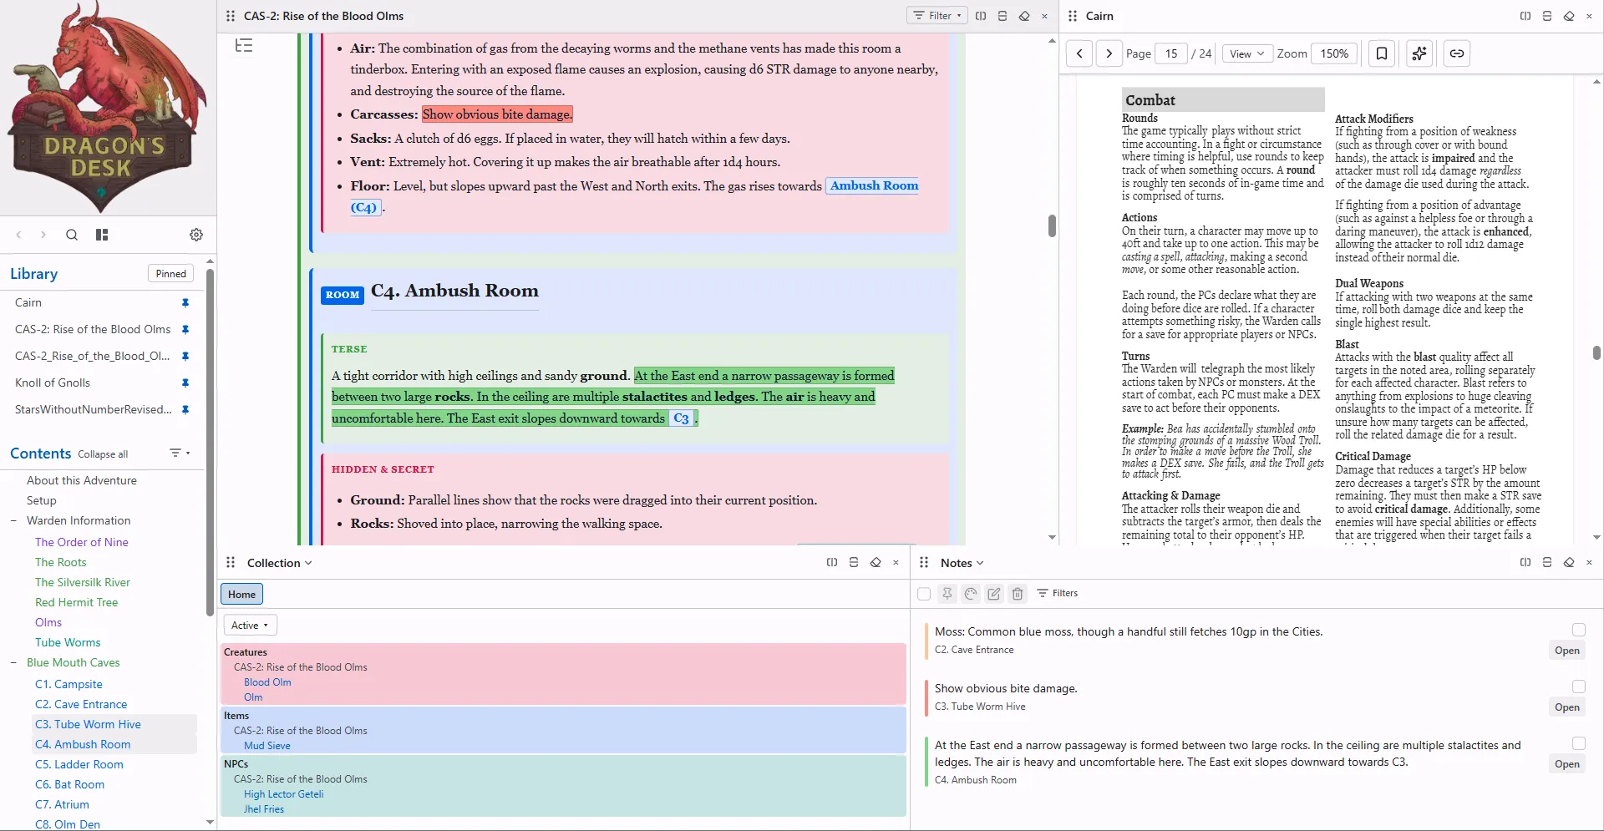Open the Filter dropdown in CAS-2 panel

tap(937, 16)
